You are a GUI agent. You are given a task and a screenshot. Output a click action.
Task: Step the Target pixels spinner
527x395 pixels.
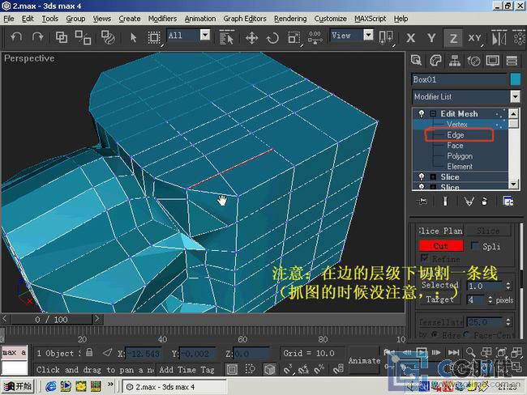[491, 299]
